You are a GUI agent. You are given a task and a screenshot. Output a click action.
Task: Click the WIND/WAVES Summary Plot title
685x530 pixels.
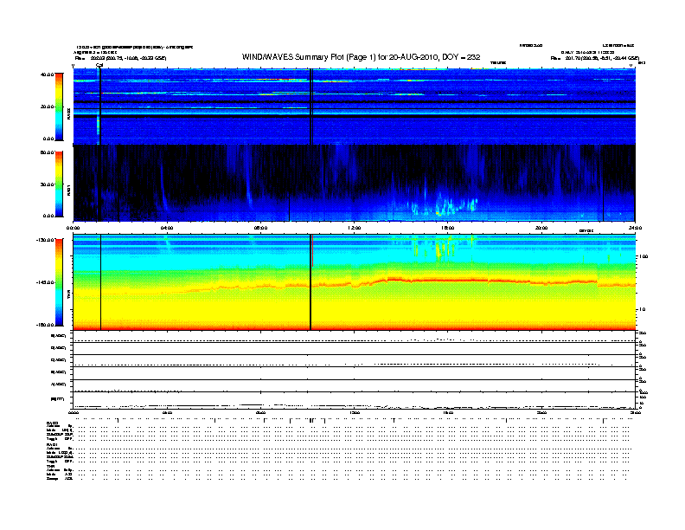[x=361, y=57]
